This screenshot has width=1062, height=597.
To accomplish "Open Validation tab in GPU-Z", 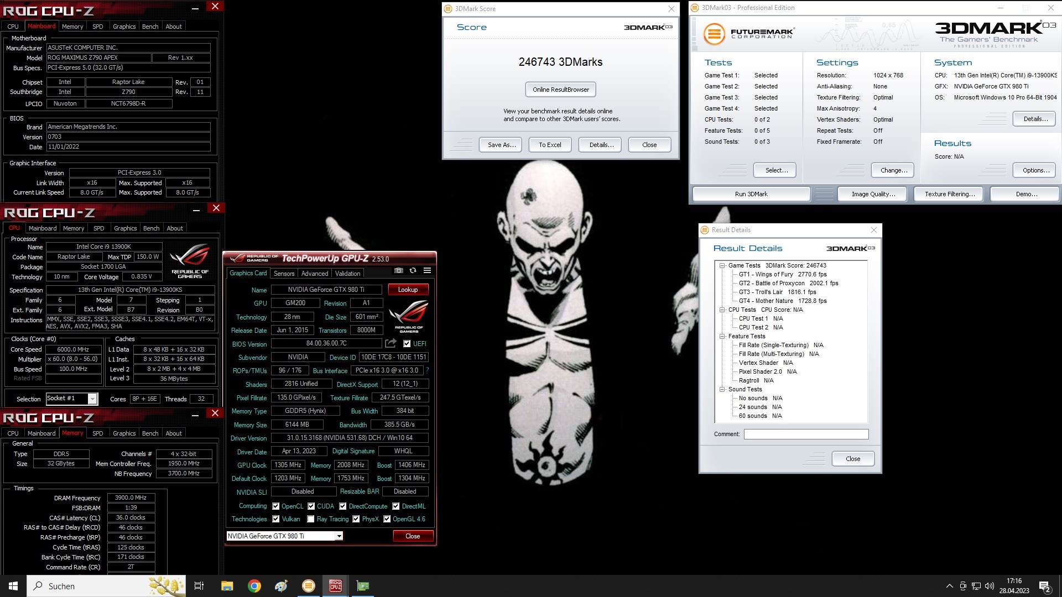I will coord(347,274).
